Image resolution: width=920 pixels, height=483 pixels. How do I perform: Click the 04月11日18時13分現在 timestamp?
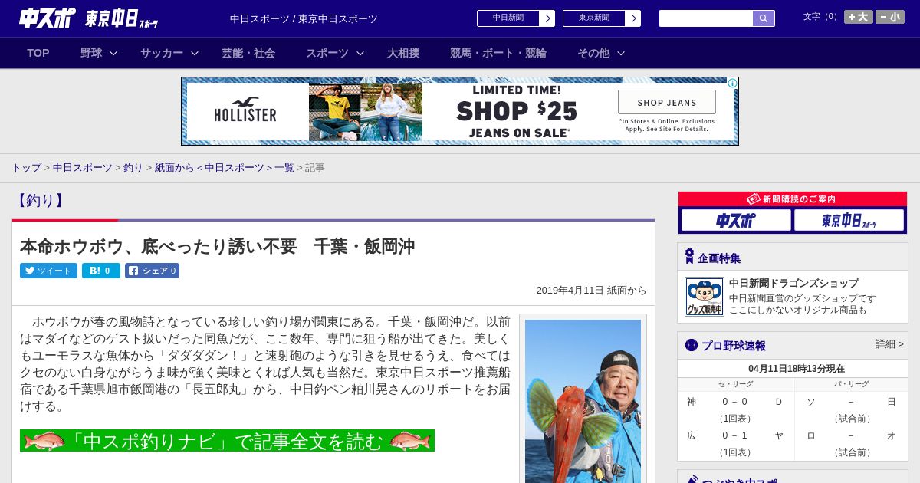(x=797, y=369)
